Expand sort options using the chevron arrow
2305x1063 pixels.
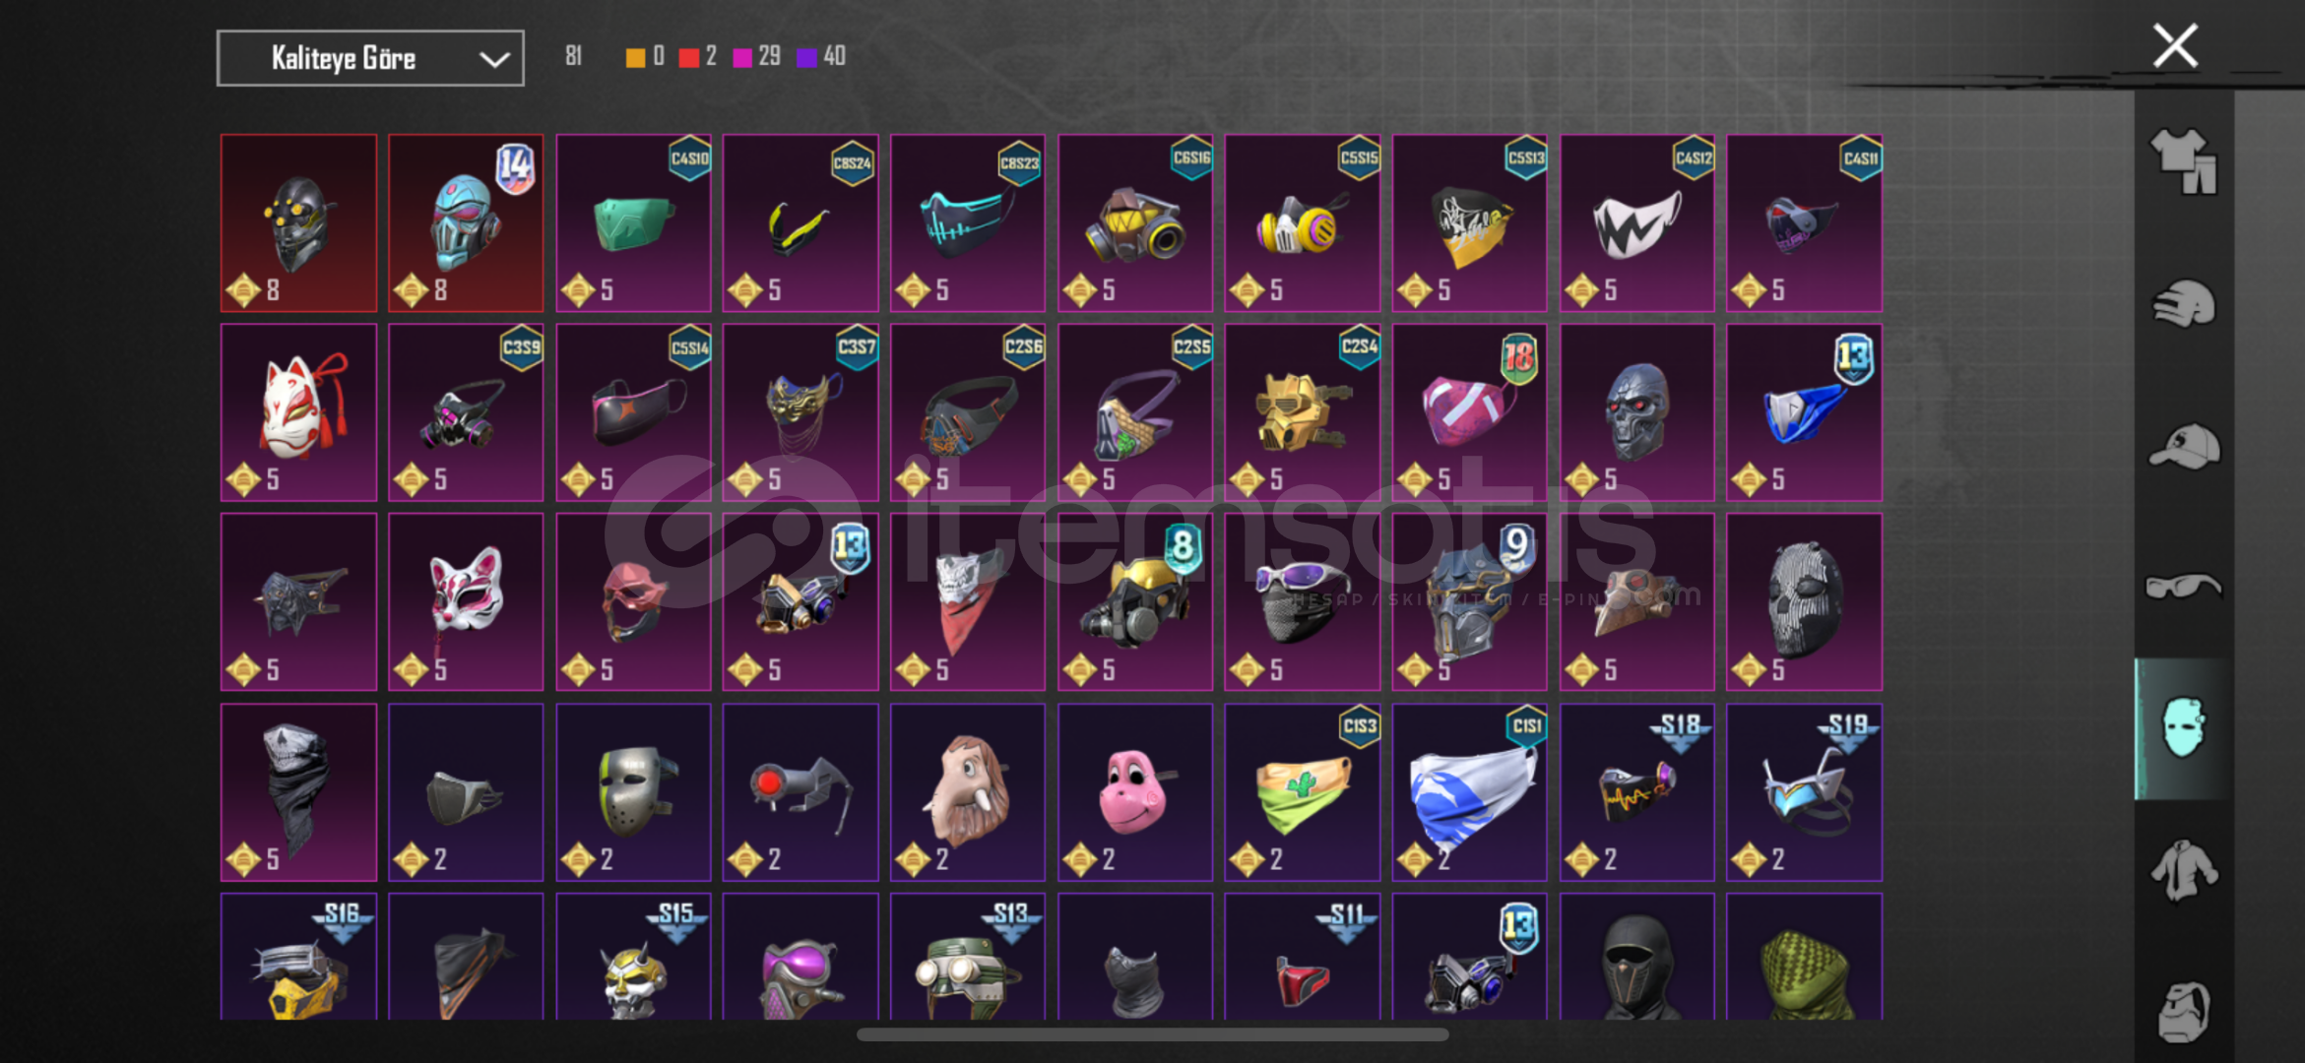pyautogui.click(x=494, y=59)
